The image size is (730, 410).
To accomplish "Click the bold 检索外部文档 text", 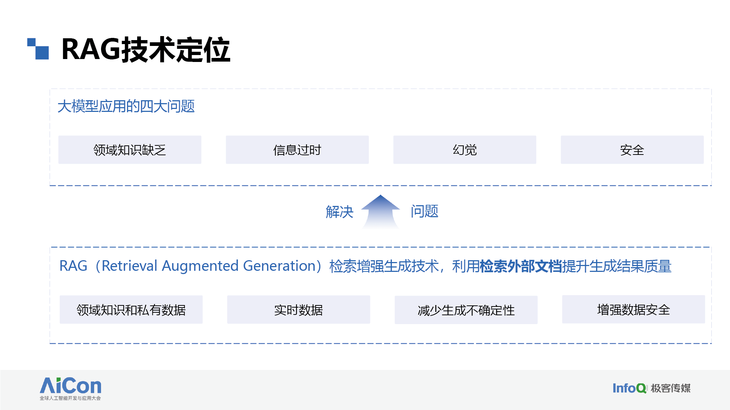I will (x=521, y=266).
